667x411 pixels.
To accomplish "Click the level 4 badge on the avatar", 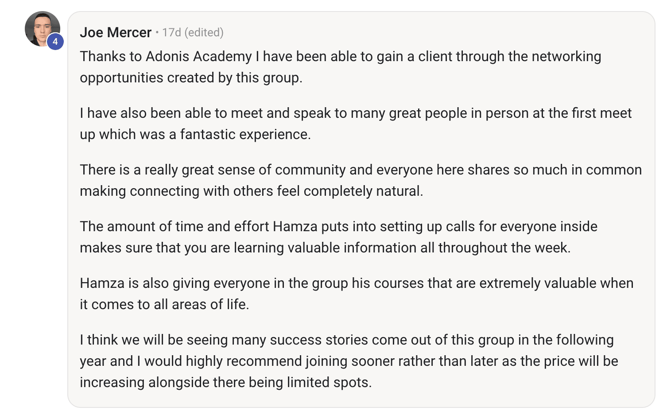I will (x=55, y=42).
